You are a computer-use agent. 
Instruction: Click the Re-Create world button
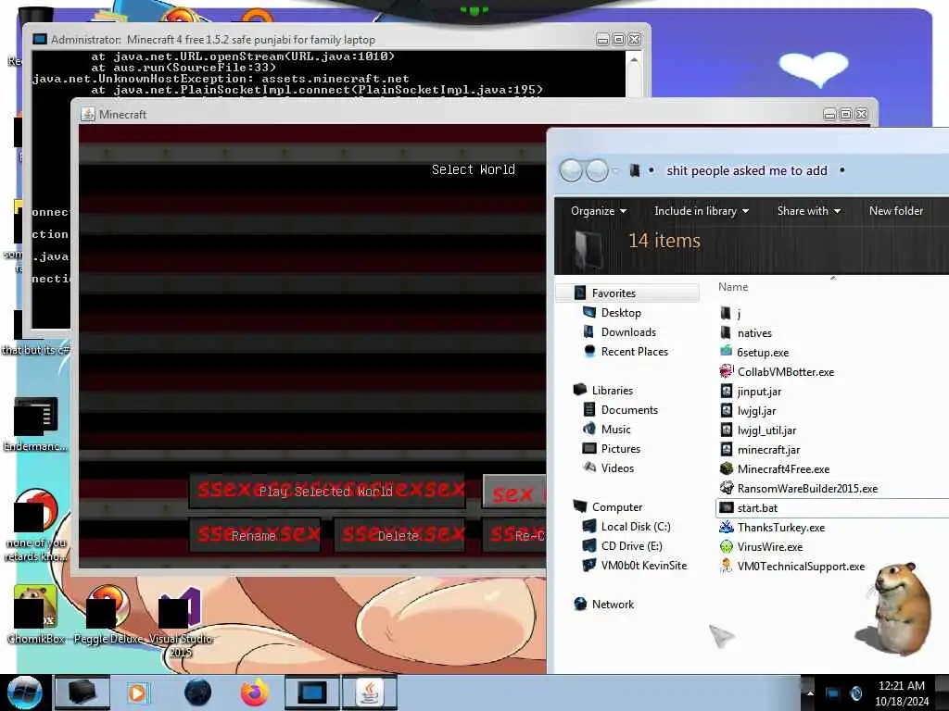[x=514, y=535]
